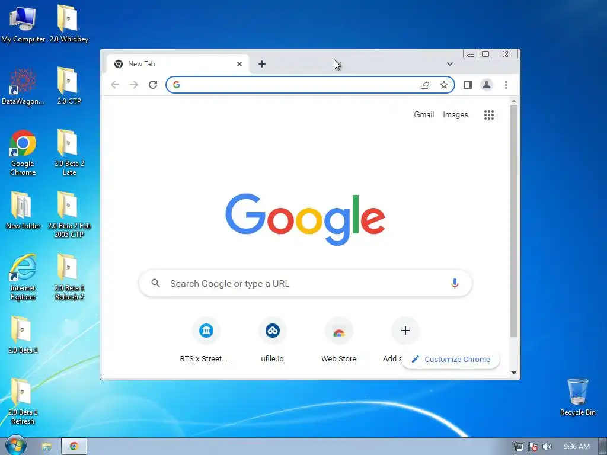Open the volume speaker icon
Viewport: 607px width, 455px height.
click(547, 447)
